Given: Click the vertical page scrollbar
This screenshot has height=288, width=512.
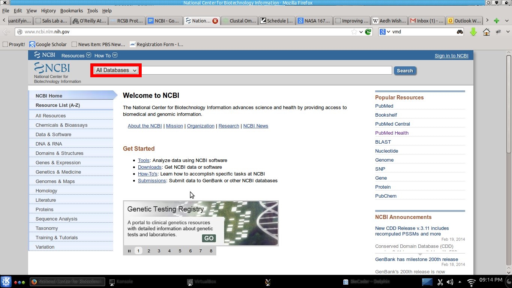Looking at the screenshot, I should click(509, 103).
